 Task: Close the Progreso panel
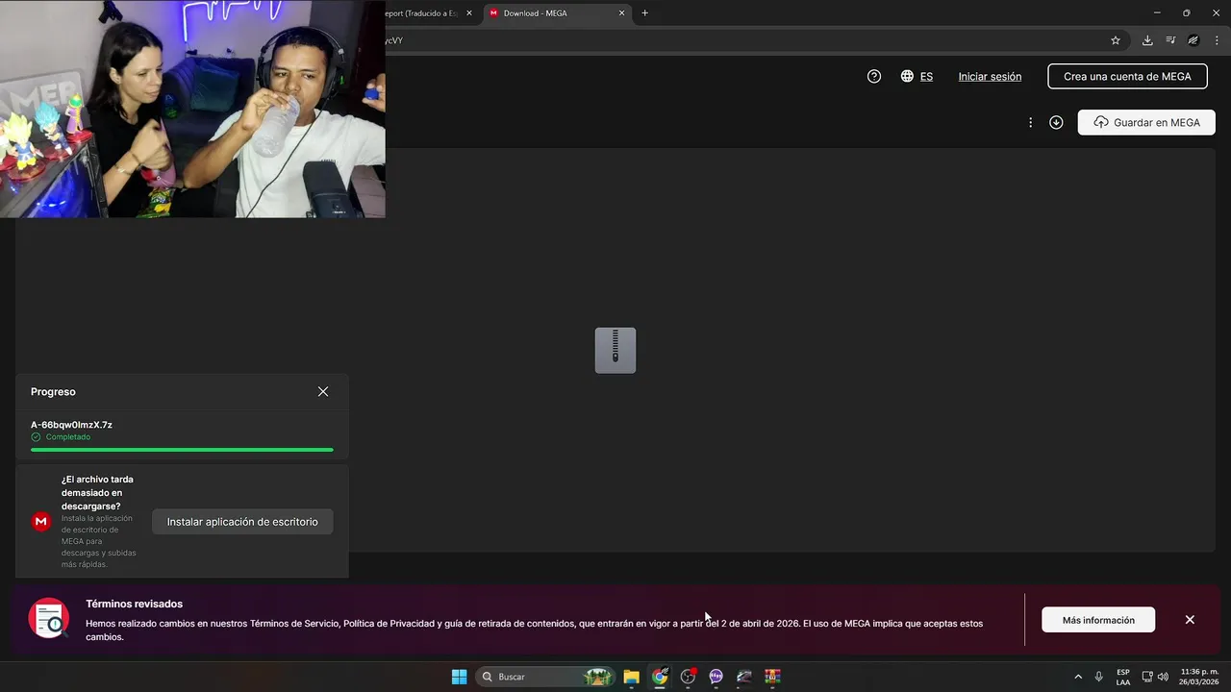tap(323, 392)
